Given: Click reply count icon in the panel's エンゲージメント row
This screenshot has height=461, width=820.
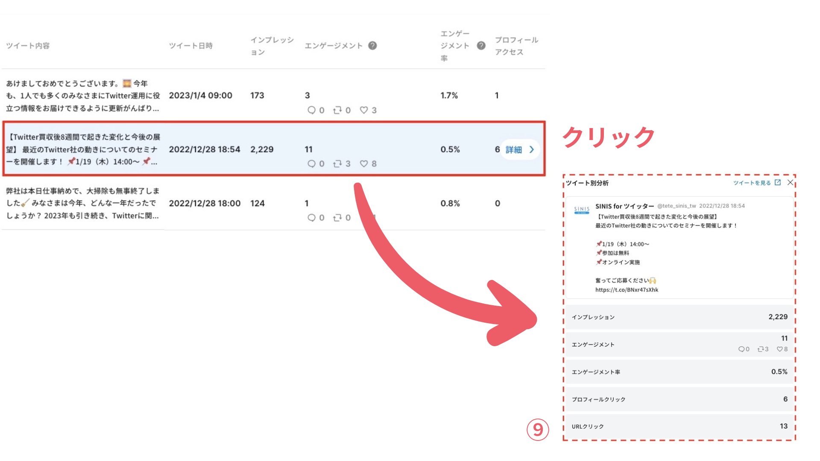Looking at the screenshot, I should (741, 349).
